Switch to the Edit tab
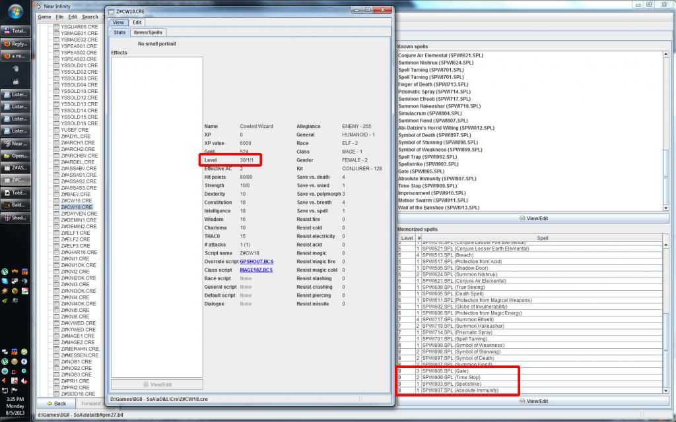This screenshot has height=422, width=676. tap(137, 22)
